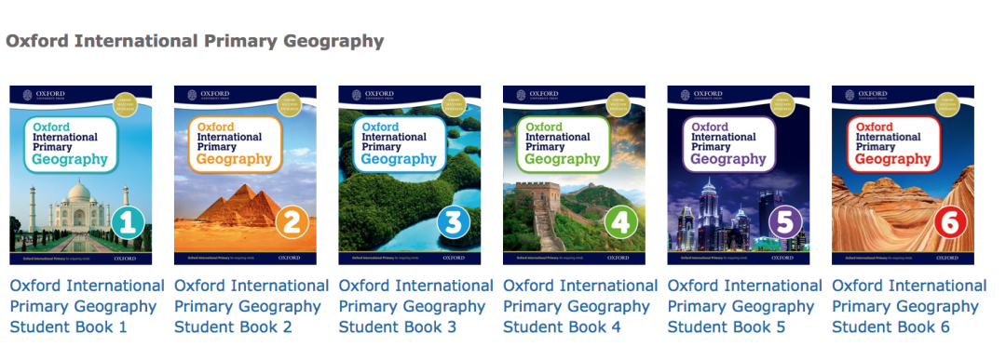The height and width of the screenshot is (360, 1006).
Task: Click the city skyline book cover thumbnail
Action: point(739,175)
